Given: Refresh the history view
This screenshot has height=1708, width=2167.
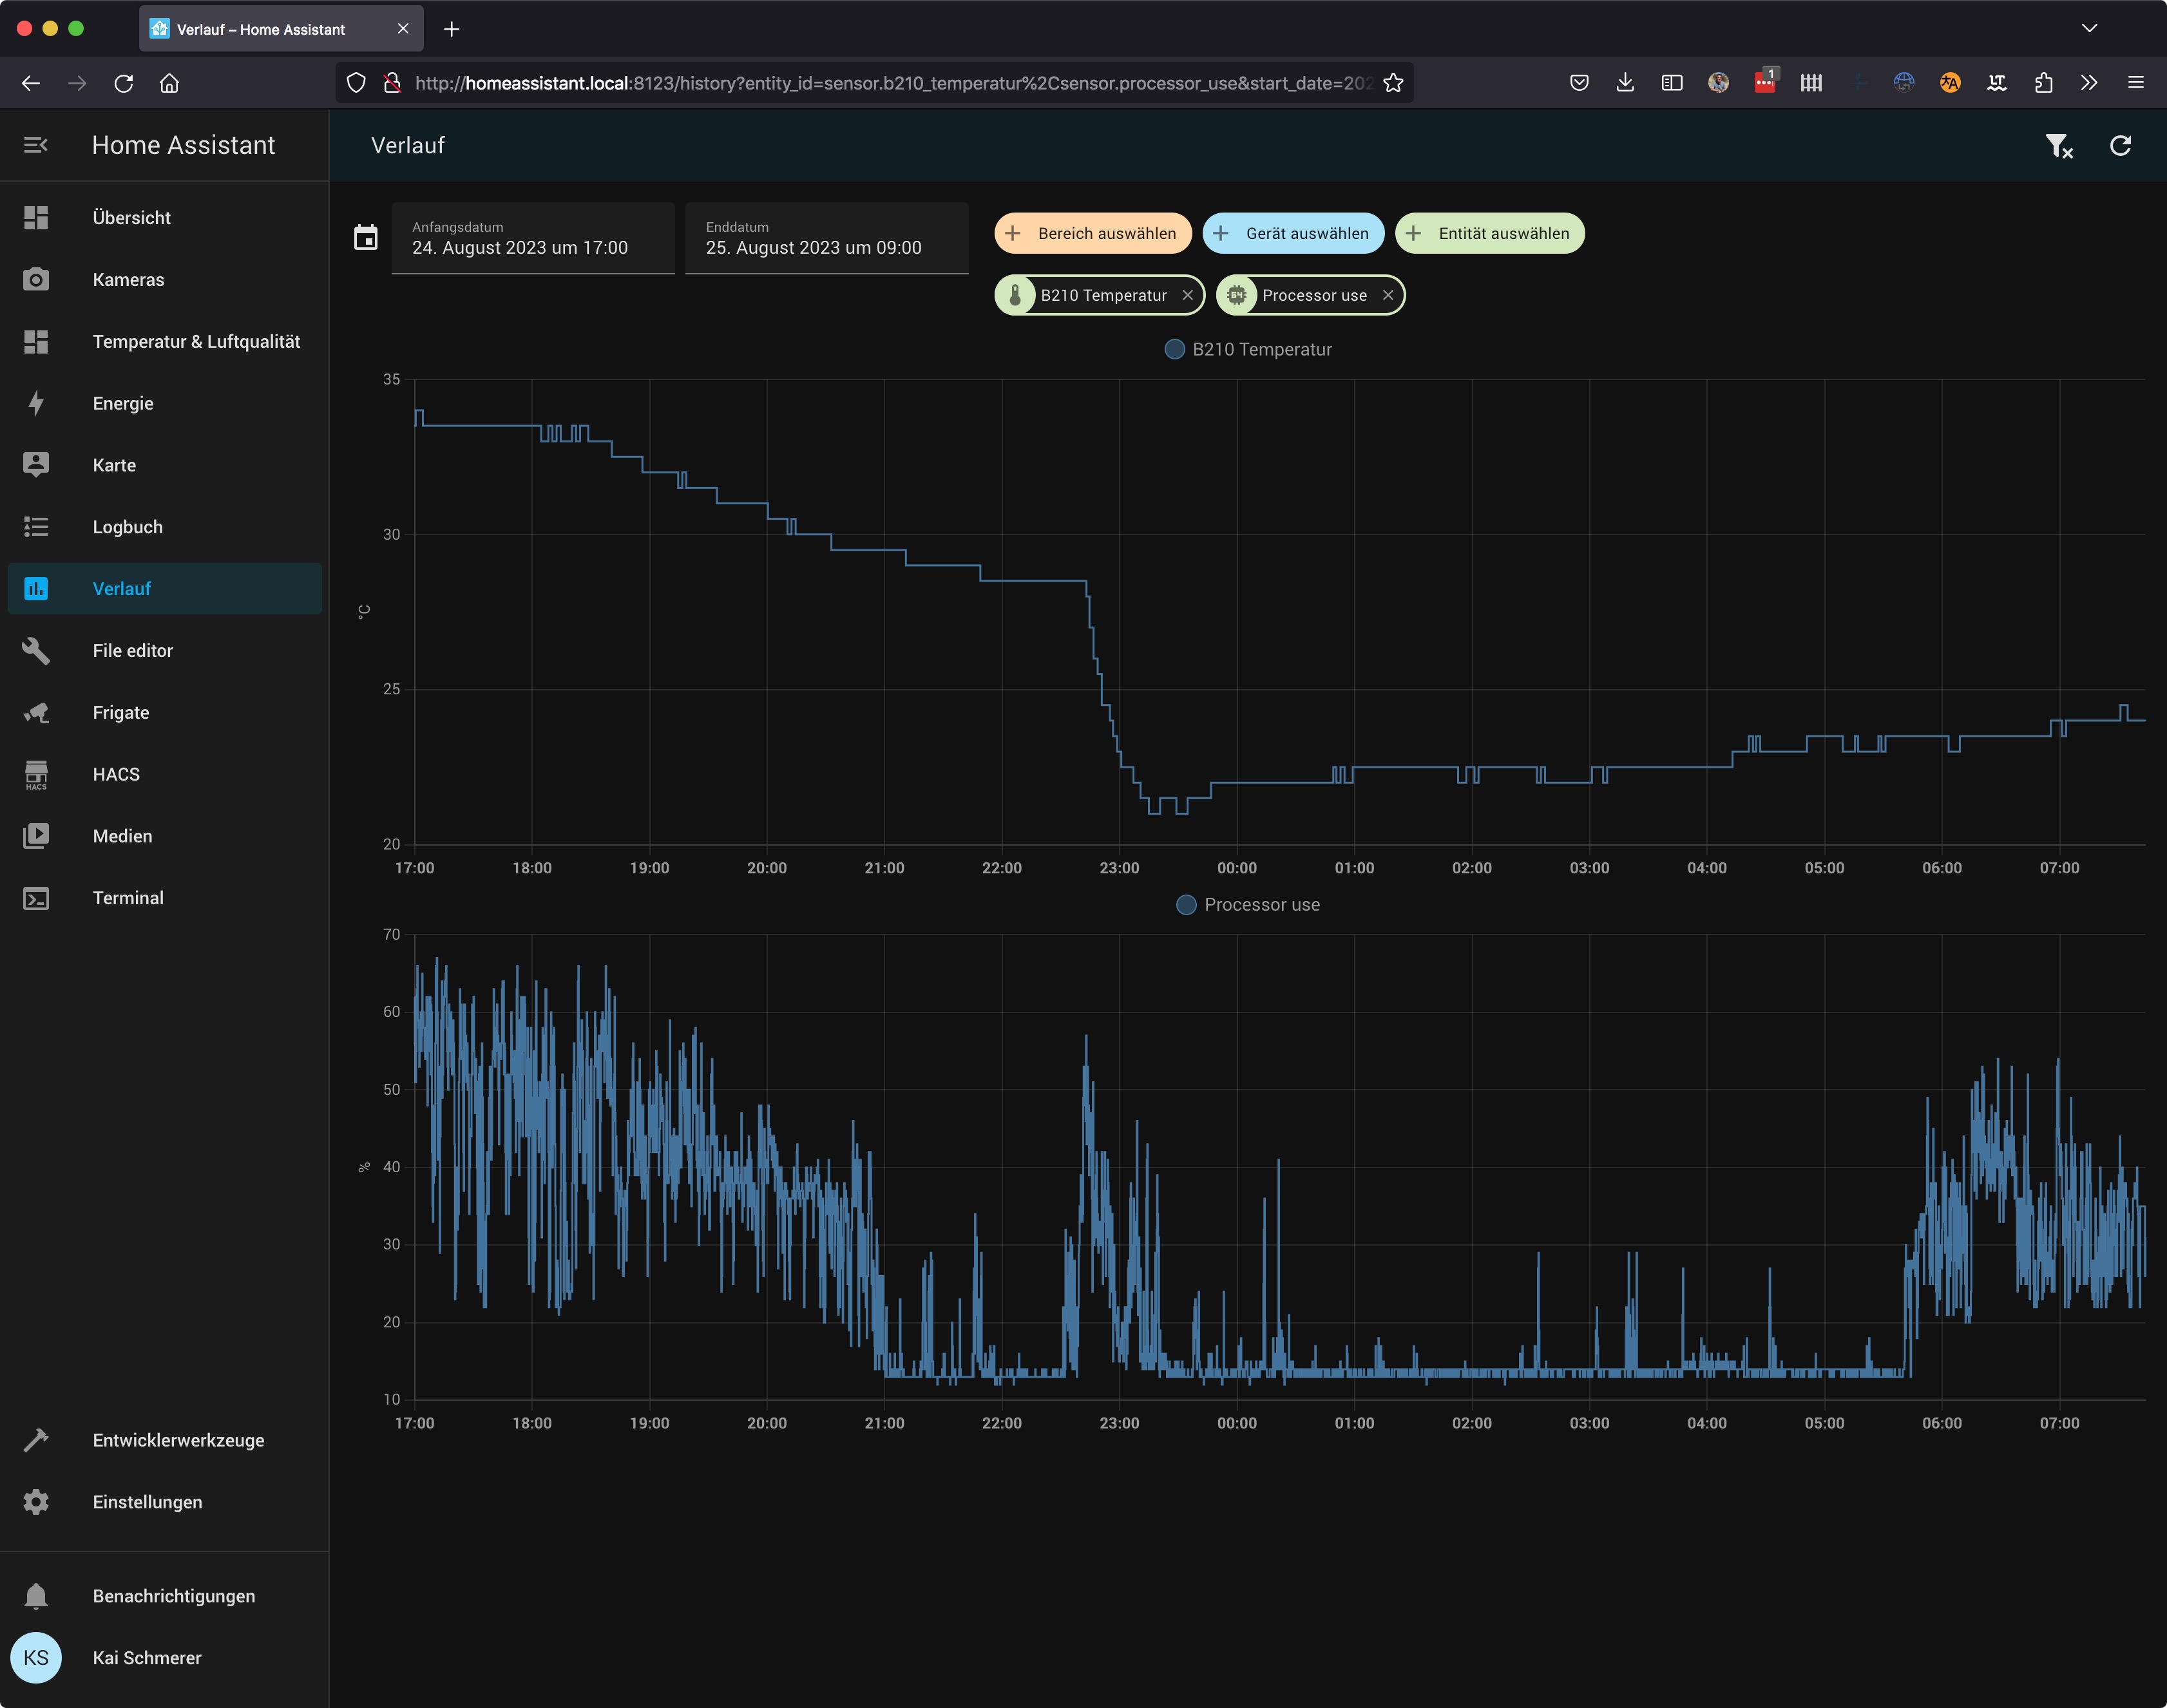Looking at the screenshot, I should click(x=2119, y=146).
